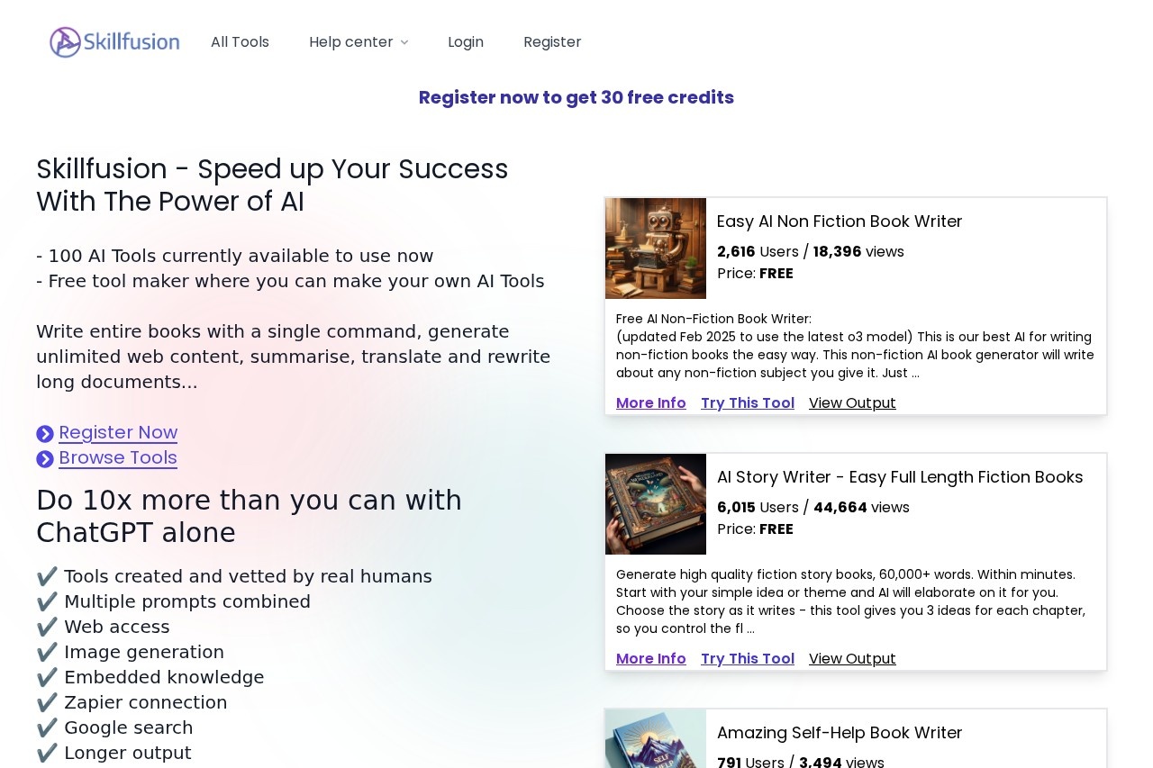Click the arrow icon beside Browse Tools
Viewport: 1153px width, 768px height.
click(45, 459)
